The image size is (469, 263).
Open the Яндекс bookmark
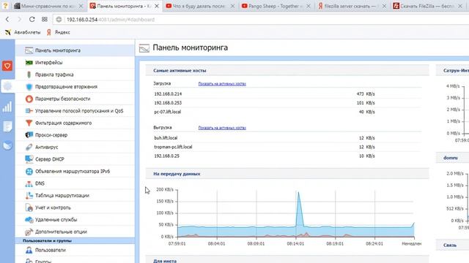(x=59, y=32)
